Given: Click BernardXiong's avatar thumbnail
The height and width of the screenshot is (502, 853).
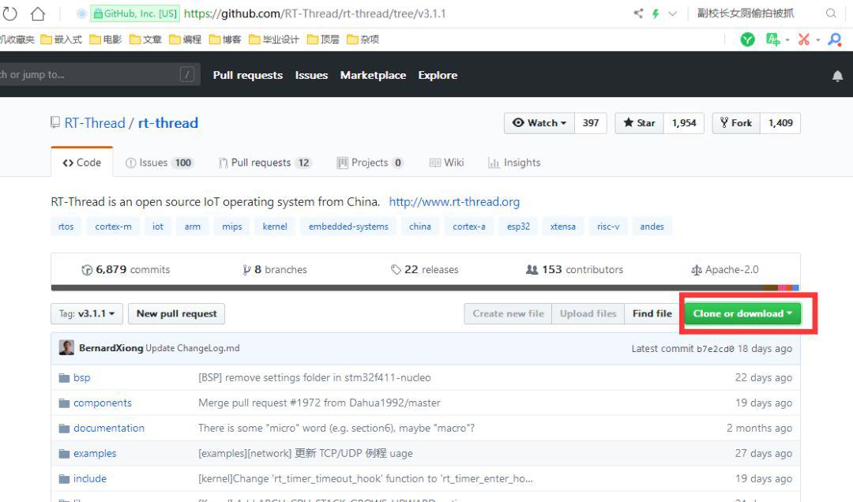Looking at the screenshot, I should pyautogui.click(x=66, y=347).
